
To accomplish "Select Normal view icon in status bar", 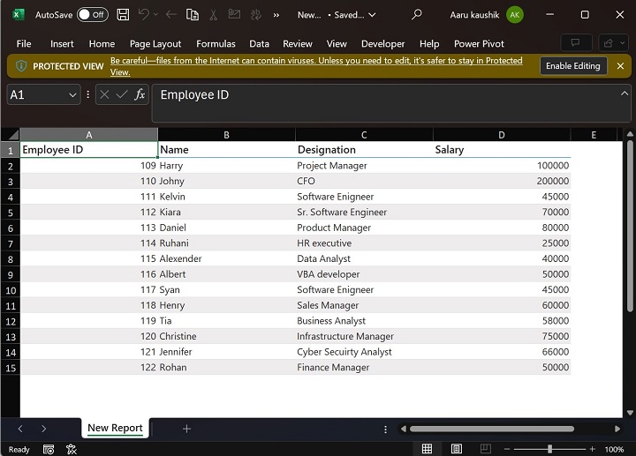I will pos(427,449).
